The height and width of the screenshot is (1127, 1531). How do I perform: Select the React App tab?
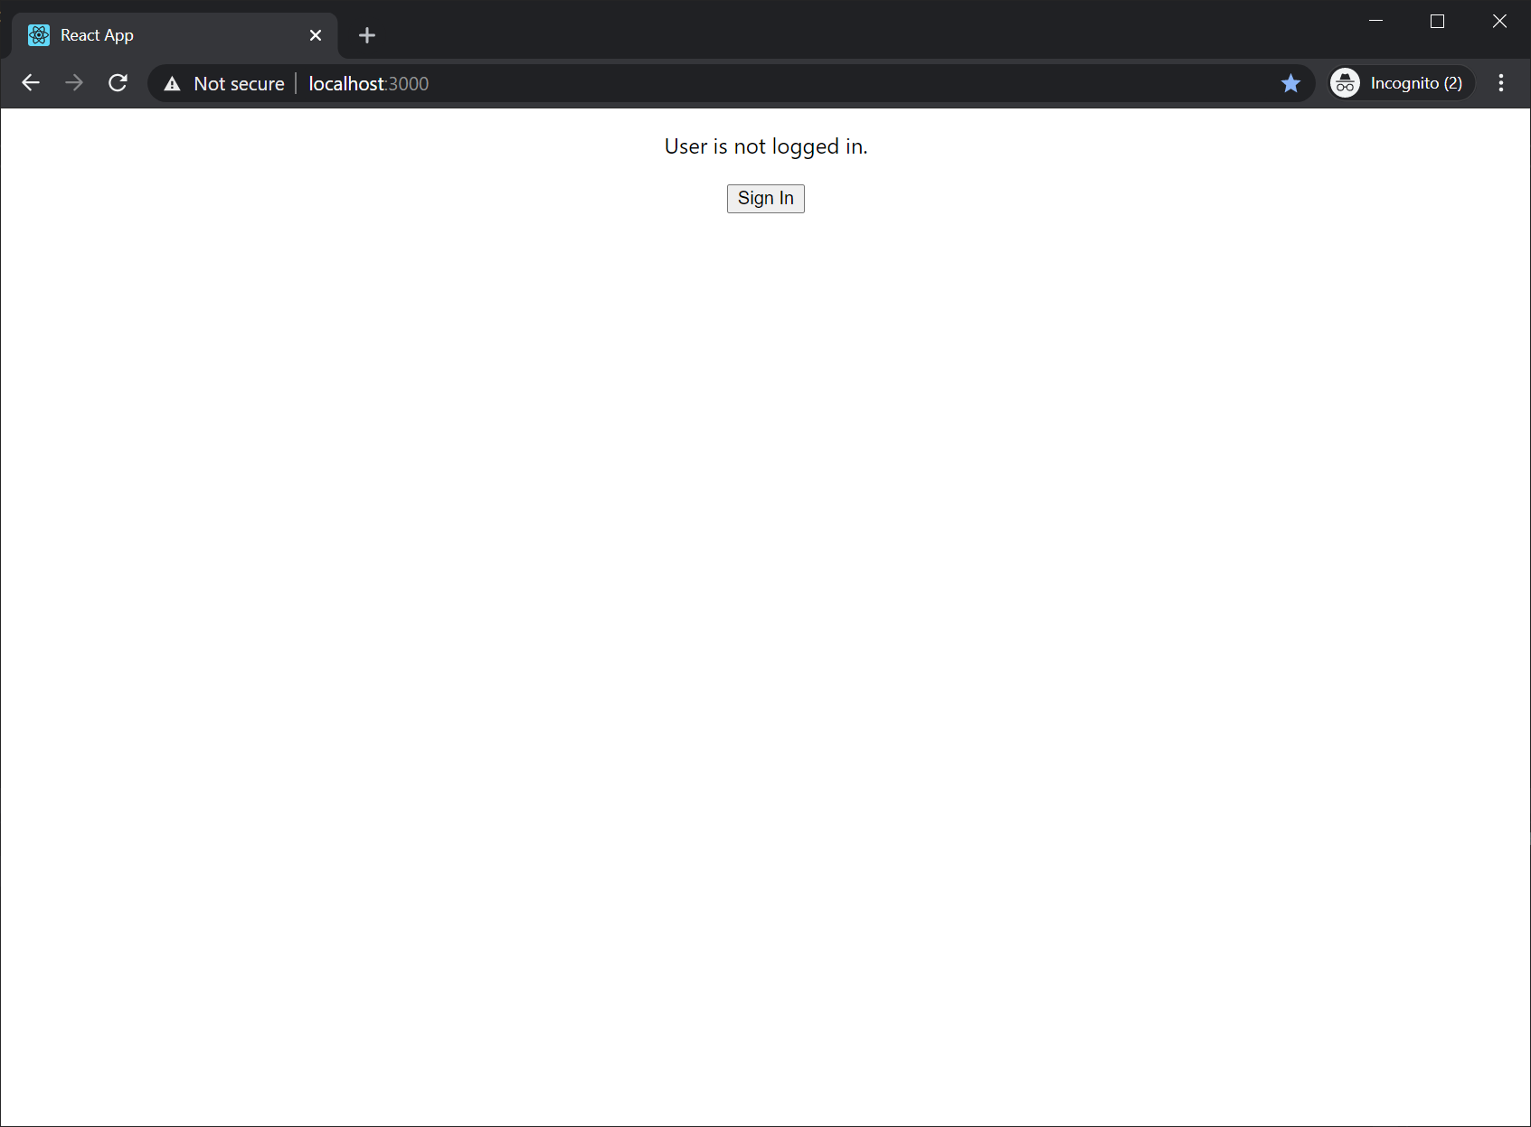(x=175, y=35)
